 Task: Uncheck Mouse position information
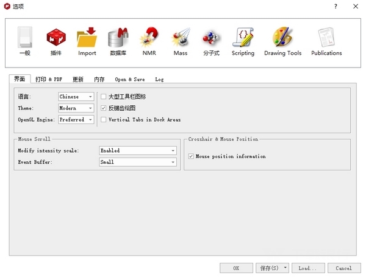192,156
